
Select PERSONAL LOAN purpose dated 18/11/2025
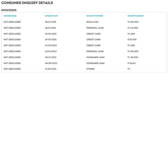[95, 28]
